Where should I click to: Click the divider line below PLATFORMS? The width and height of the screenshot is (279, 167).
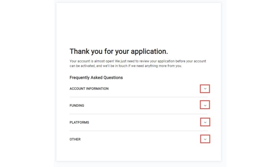(x=138, y=131)
